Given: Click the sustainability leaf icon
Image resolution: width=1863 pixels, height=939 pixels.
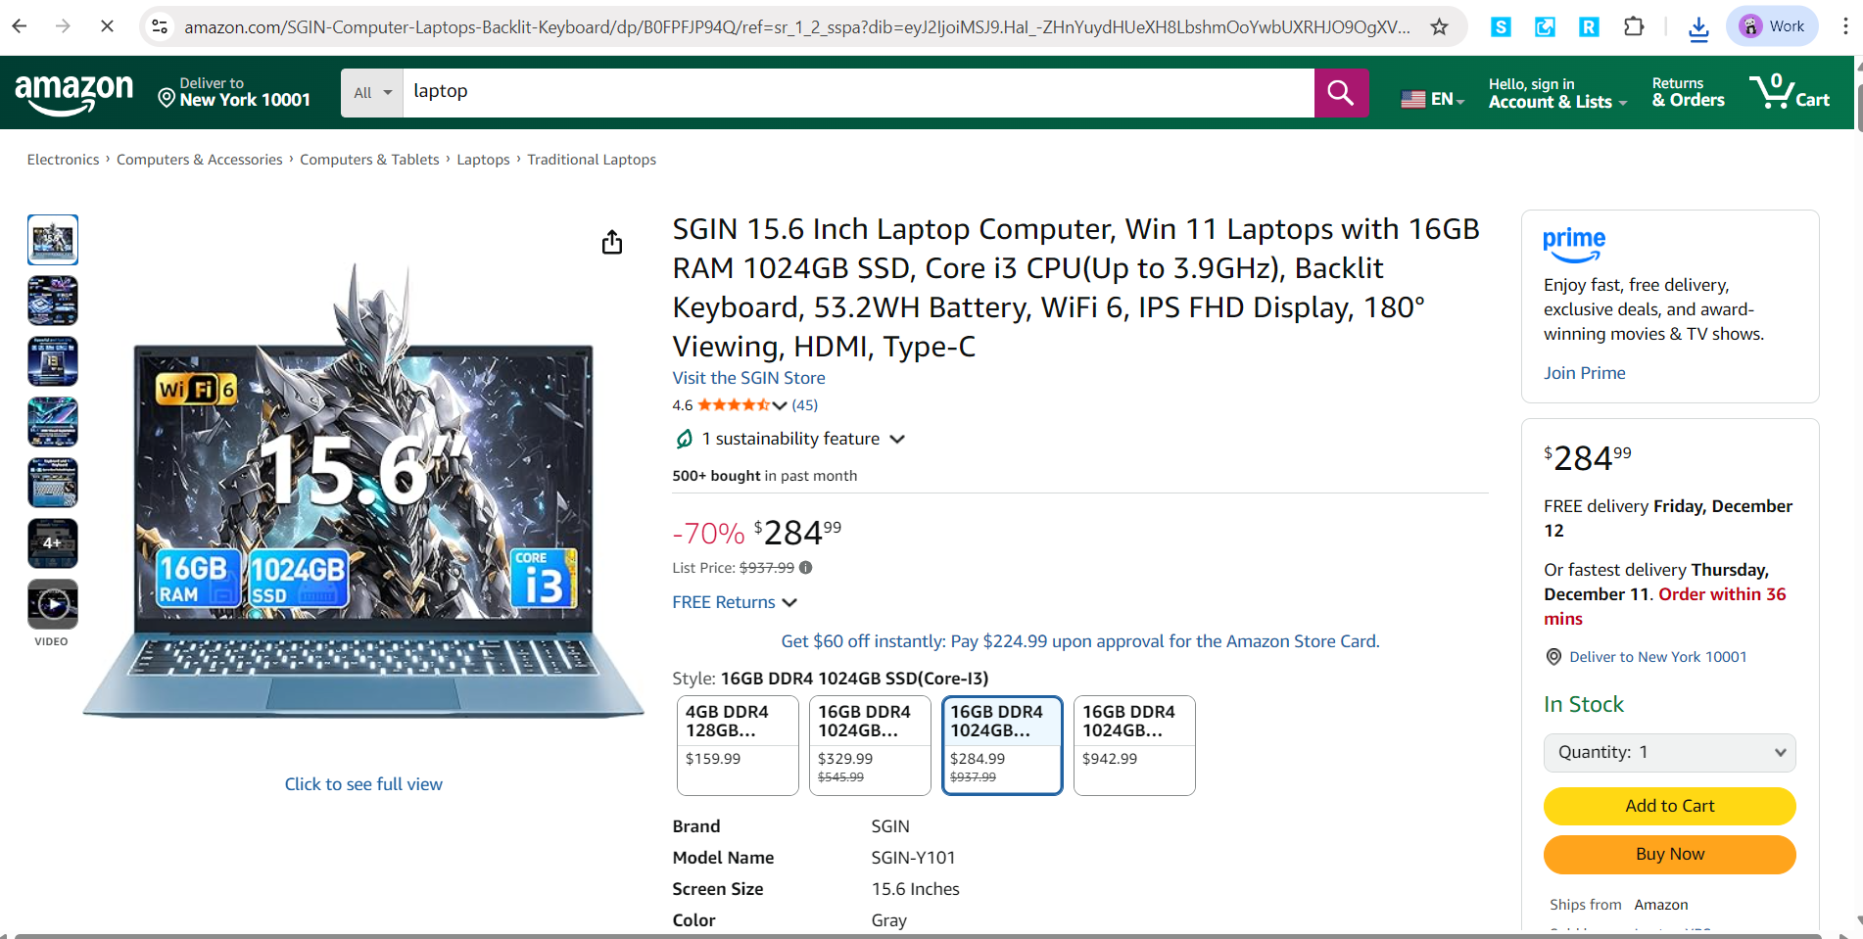Looking at the screenshot, I should point(685,440).
